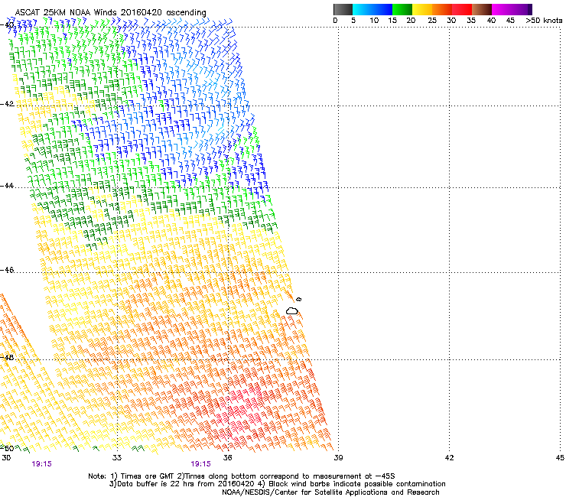Click the gray 0-5 knots color swatch
Screen dimensions: 566x497
(343, 9)
